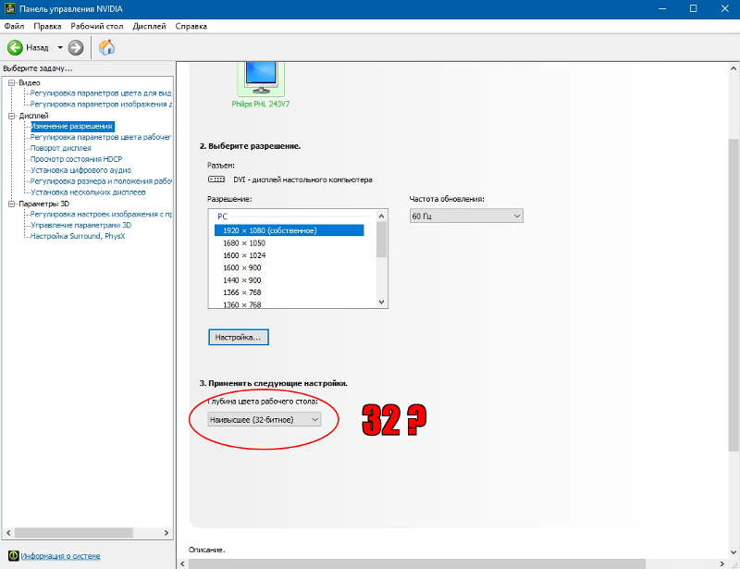
Task: Open Настройка Surround, PhysX task
Action: 78,236
